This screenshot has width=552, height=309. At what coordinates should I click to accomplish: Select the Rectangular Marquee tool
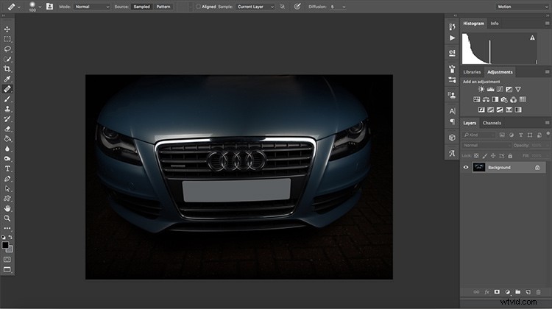[7, 39]
